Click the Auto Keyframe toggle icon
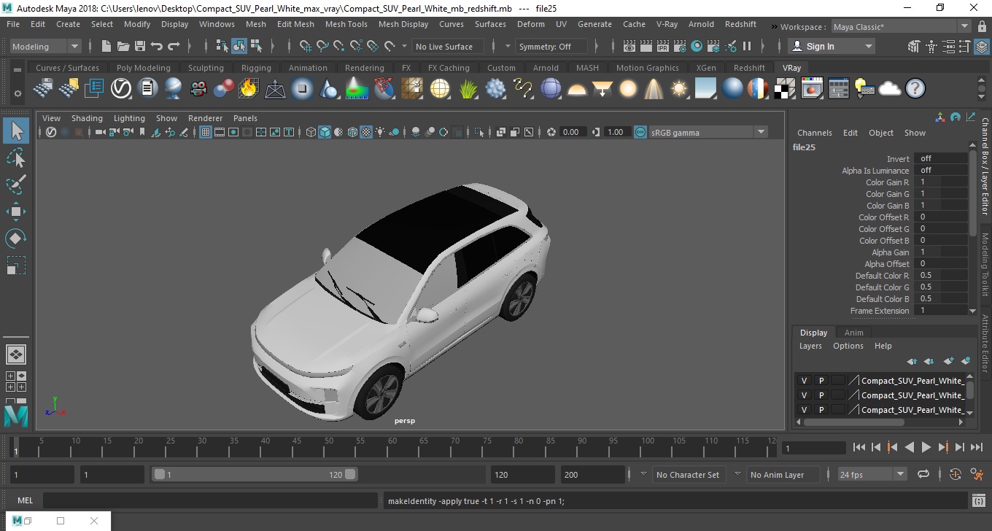The height and width of the screenshot is (531, 992). [956, 474]
